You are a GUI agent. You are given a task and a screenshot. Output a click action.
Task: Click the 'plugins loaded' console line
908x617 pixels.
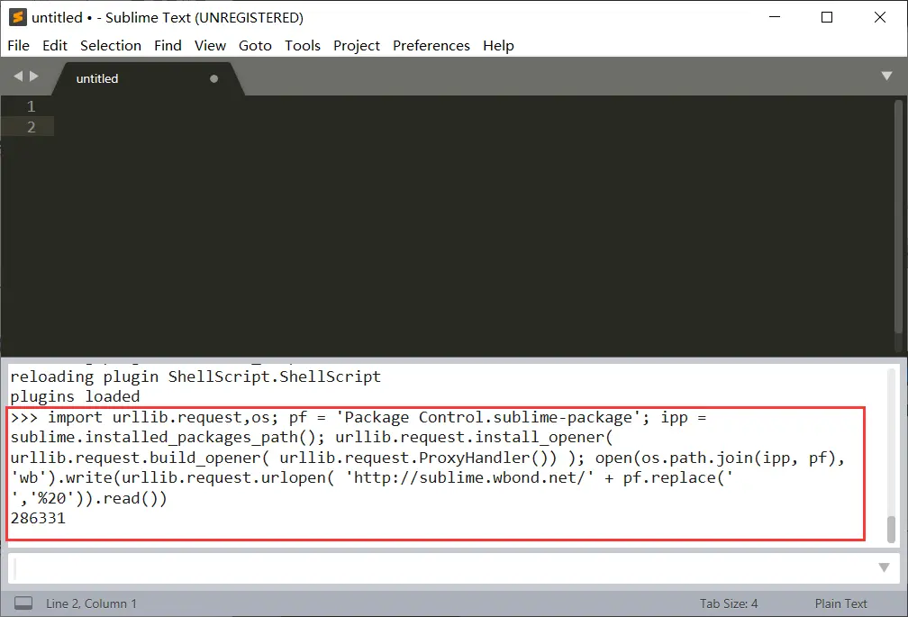click(75, 396)
